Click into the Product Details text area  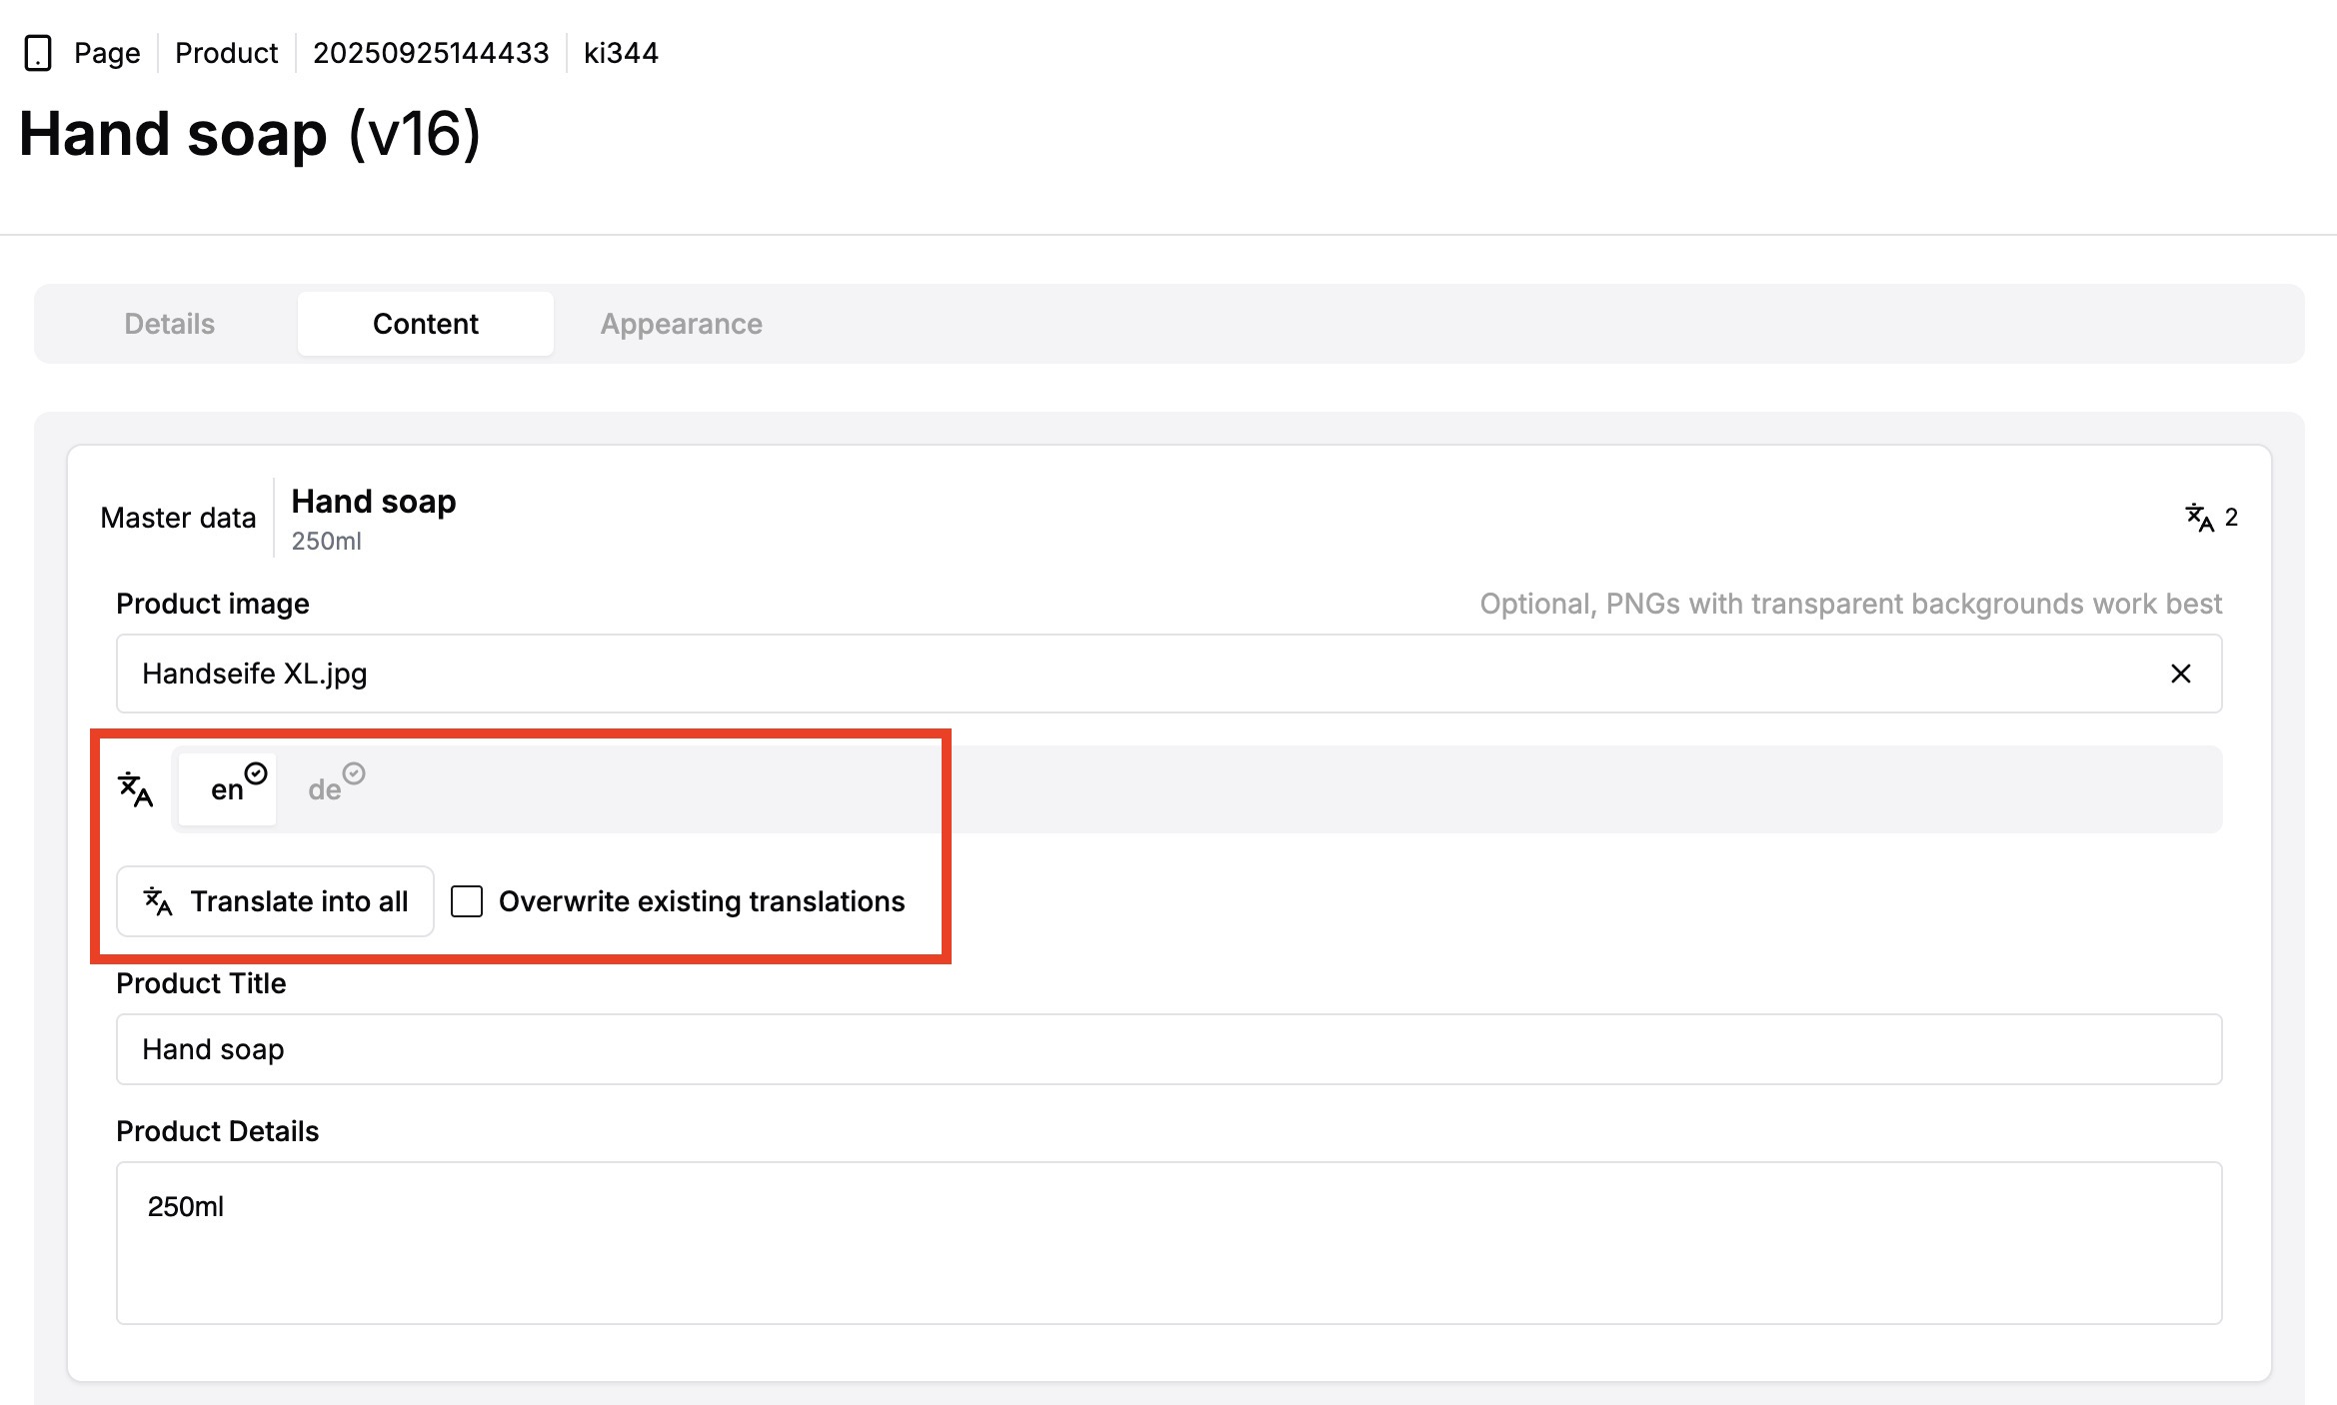(x=1168, y=1243)
